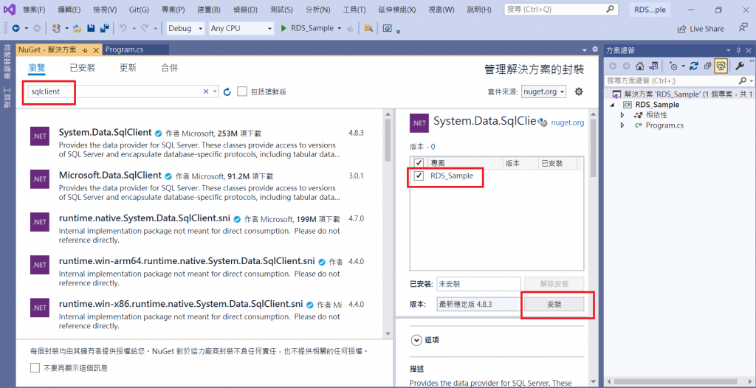Click the Visual Studio logo icon
This screenshot has height=388, width=756.
[9, 9]
